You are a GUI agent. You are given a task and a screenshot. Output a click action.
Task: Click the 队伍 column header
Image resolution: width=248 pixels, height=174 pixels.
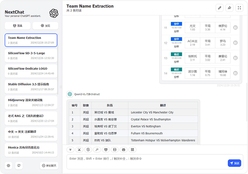click(110, 105)
